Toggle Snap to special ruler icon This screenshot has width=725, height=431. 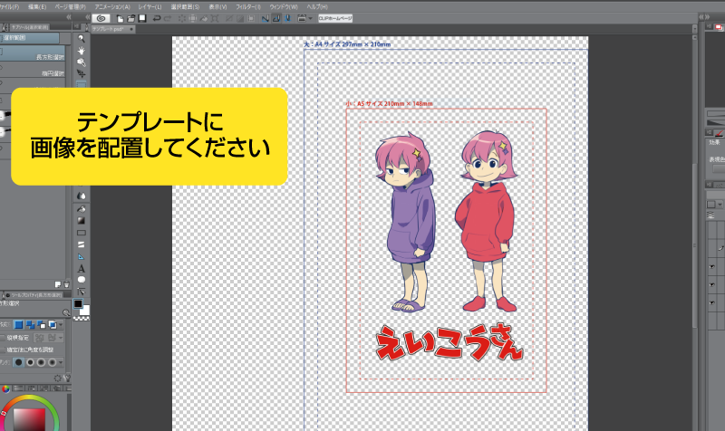click(276, 18)
